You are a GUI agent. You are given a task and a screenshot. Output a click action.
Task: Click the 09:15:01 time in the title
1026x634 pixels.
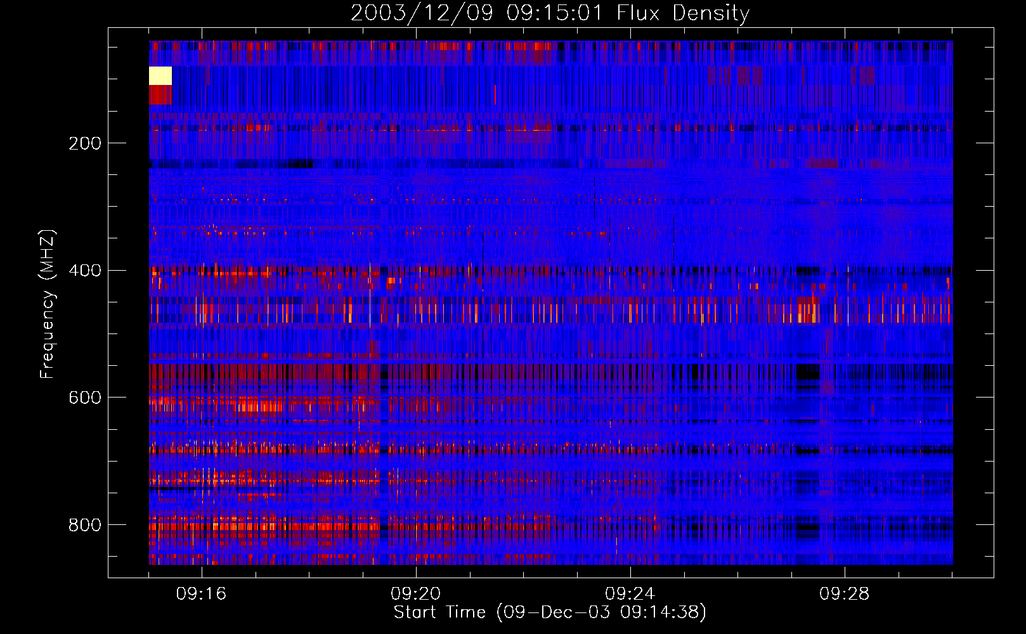(x=555, y=13)
